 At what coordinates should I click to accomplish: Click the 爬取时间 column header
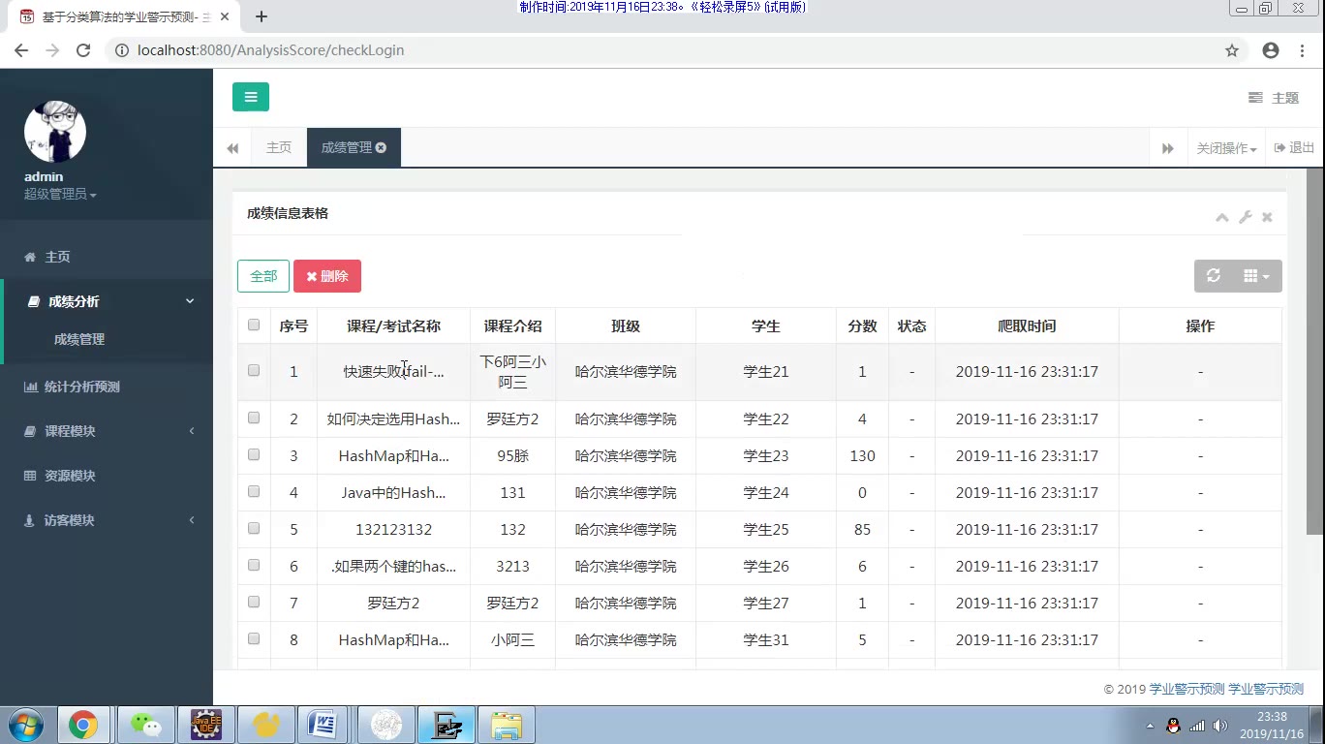pos(1027,326)
